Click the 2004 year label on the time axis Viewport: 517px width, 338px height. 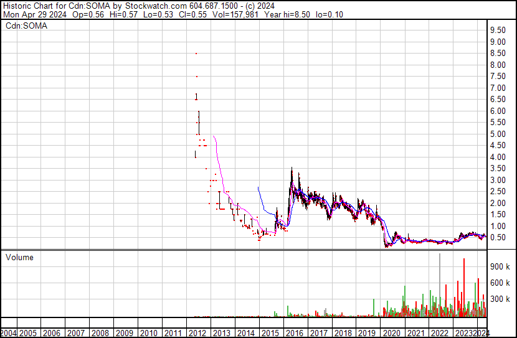click(9, 333)
